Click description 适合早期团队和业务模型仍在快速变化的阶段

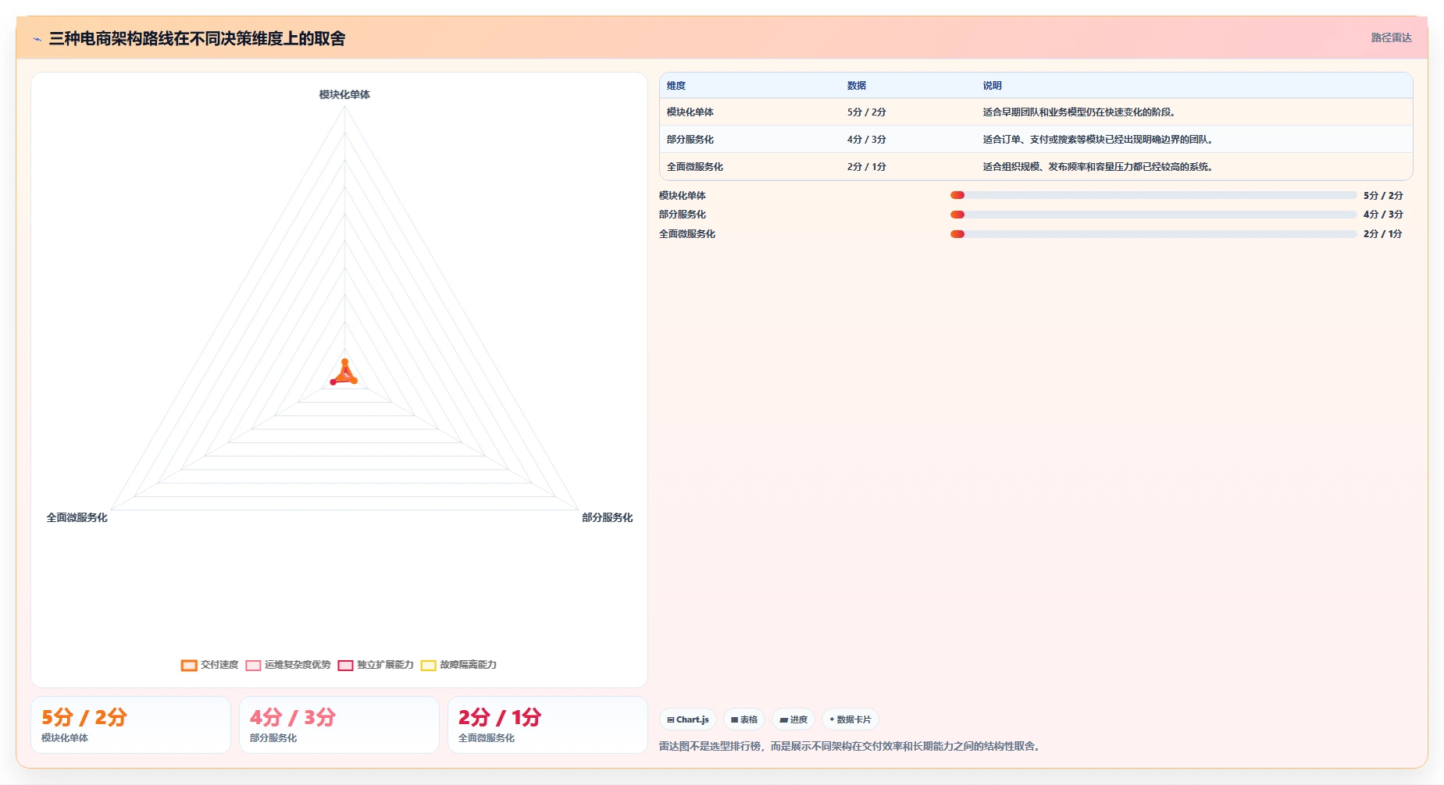pos(1079,112)
